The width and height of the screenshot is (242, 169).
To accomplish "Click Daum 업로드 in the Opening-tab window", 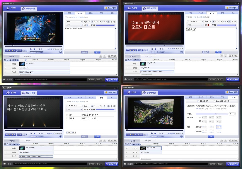I will coord(232,8).
